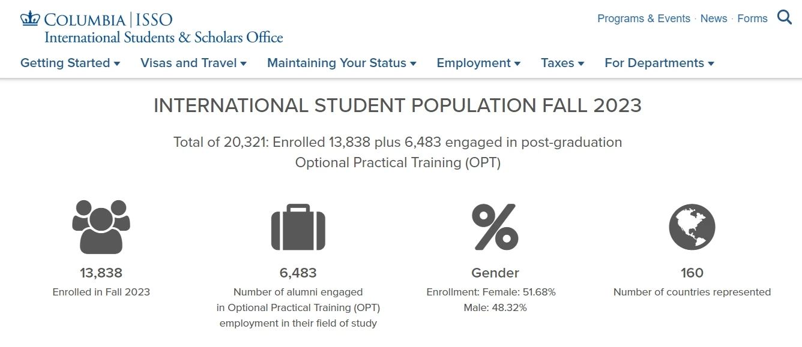The width and height of the screenshot is (802, 347).
Task: Click the search magnifier icon
Action: (784, 17)
